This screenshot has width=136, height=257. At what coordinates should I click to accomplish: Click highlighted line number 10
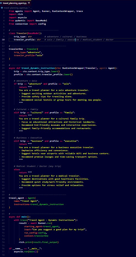coord(4,40)
